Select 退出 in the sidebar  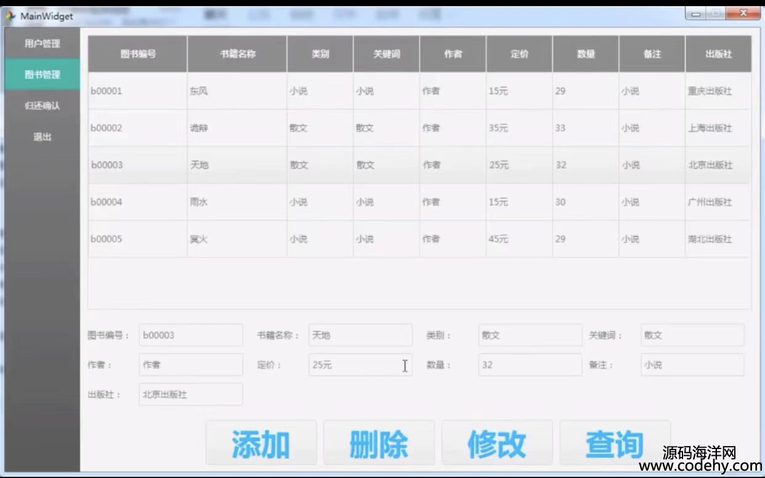pos(42,137)
